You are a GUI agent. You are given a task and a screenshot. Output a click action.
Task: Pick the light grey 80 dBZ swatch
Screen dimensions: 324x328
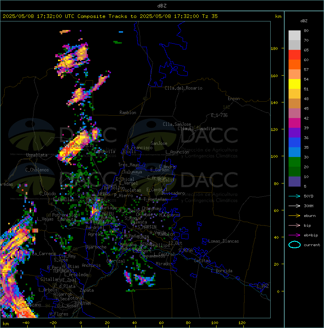coord(294,35)
